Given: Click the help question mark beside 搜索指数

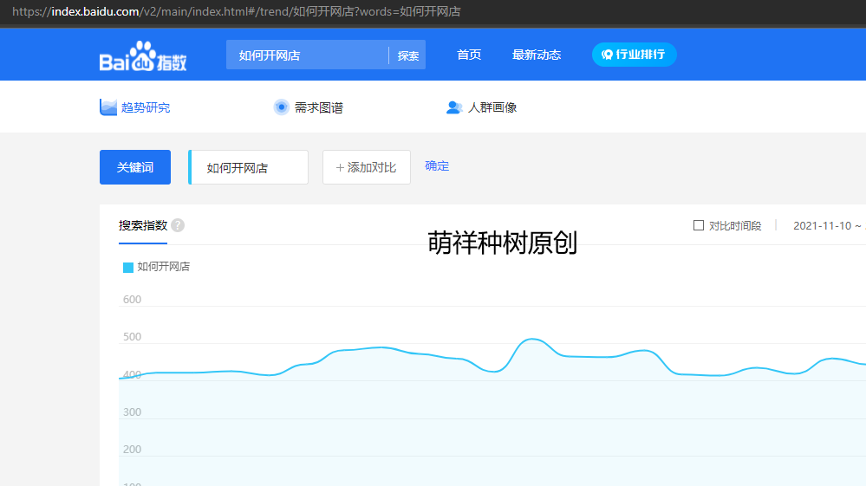Looking at the screenshot, I should point(178,225).
